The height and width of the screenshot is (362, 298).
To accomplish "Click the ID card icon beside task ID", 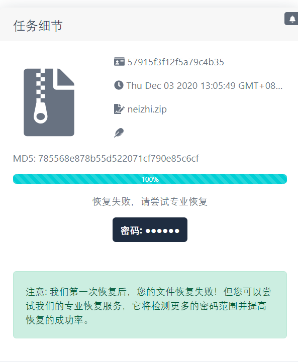I will click(x=119, y=62).
